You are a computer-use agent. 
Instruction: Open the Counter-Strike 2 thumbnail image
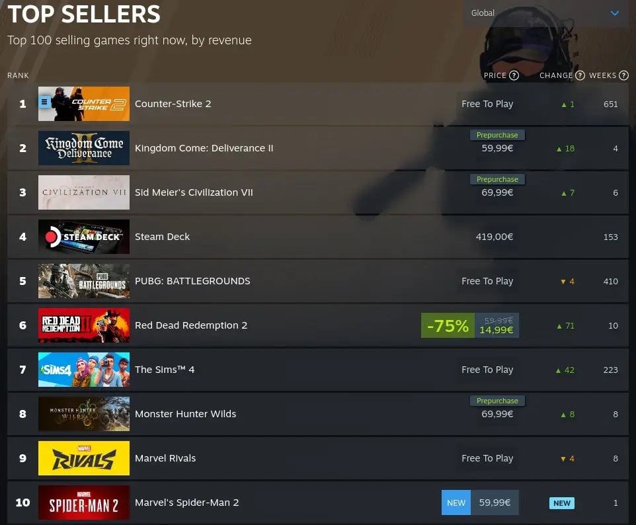[x=84, y=104]
